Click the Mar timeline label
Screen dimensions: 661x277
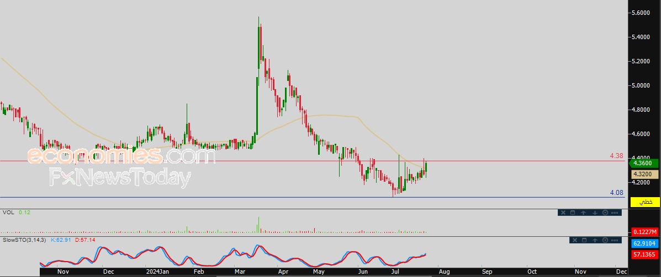240,271
